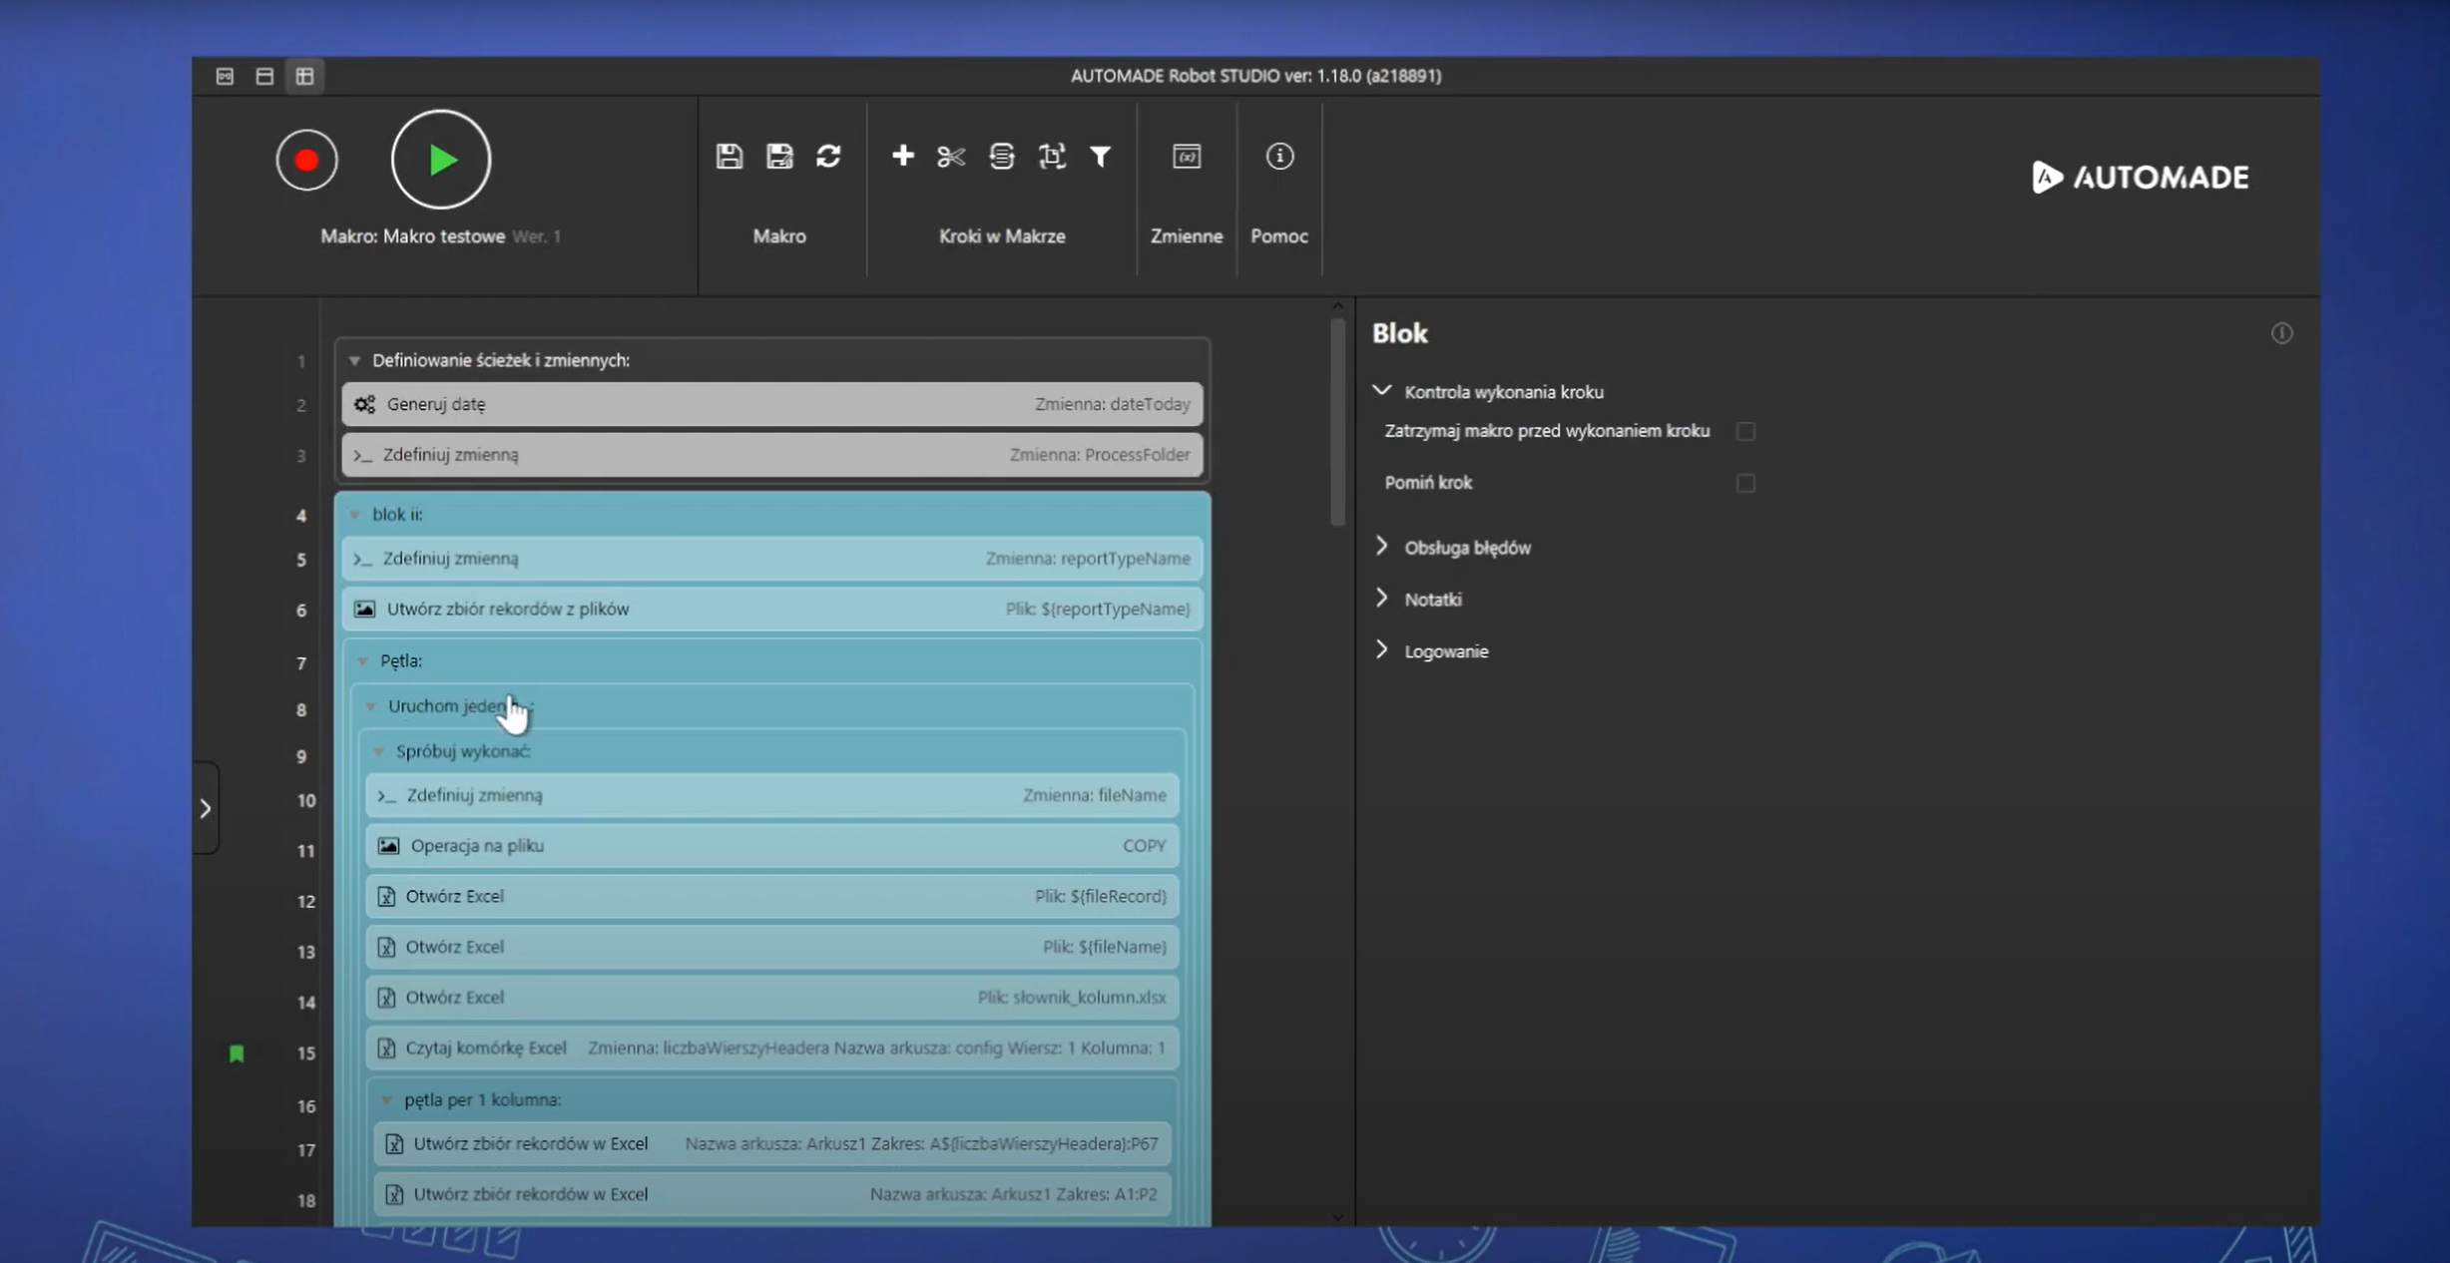Save the macro with the floppy disk icon
Image resolution: width=2450 pixels, height=1263 pixels.
pyautogui.click(x=730, y=156)
